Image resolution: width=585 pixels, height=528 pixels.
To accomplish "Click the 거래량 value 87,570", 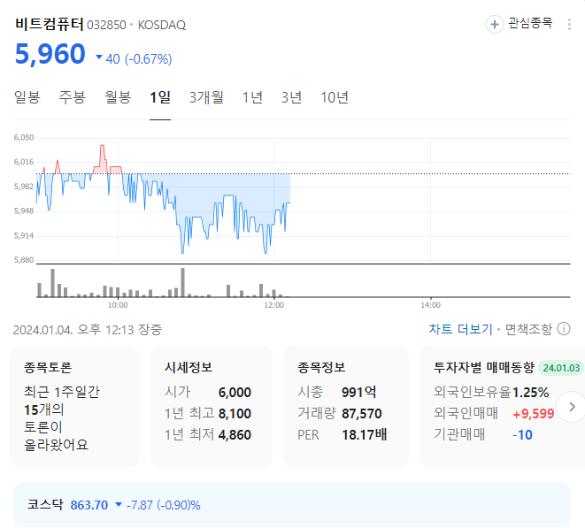I will (361, 414).
